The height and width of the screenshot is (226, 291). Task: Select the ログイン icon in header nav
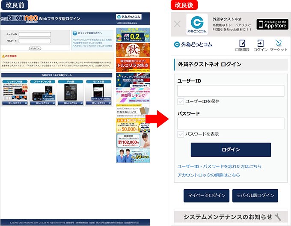click(x=260, y=46)
